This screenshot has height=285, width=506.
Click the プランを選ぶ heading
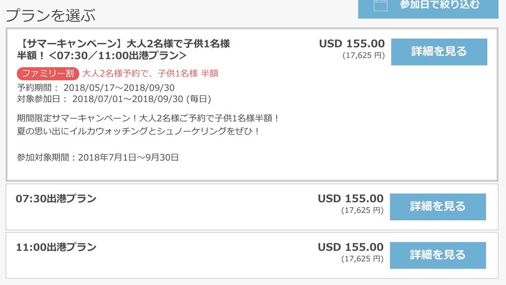point(51,15)
